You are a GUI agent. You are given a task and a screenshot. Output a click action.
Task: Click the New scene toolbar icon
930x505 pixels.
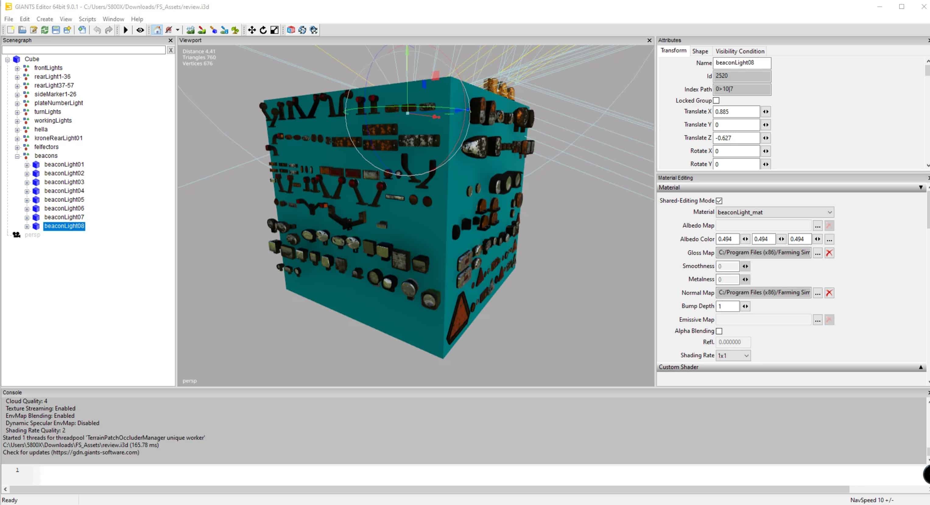coord(10,30)
